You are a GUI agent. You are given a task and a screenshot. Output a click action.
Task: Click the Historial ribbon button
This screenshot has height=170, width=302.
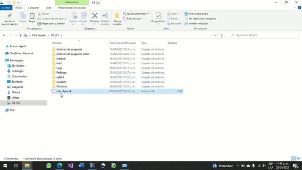click(174, 23)
